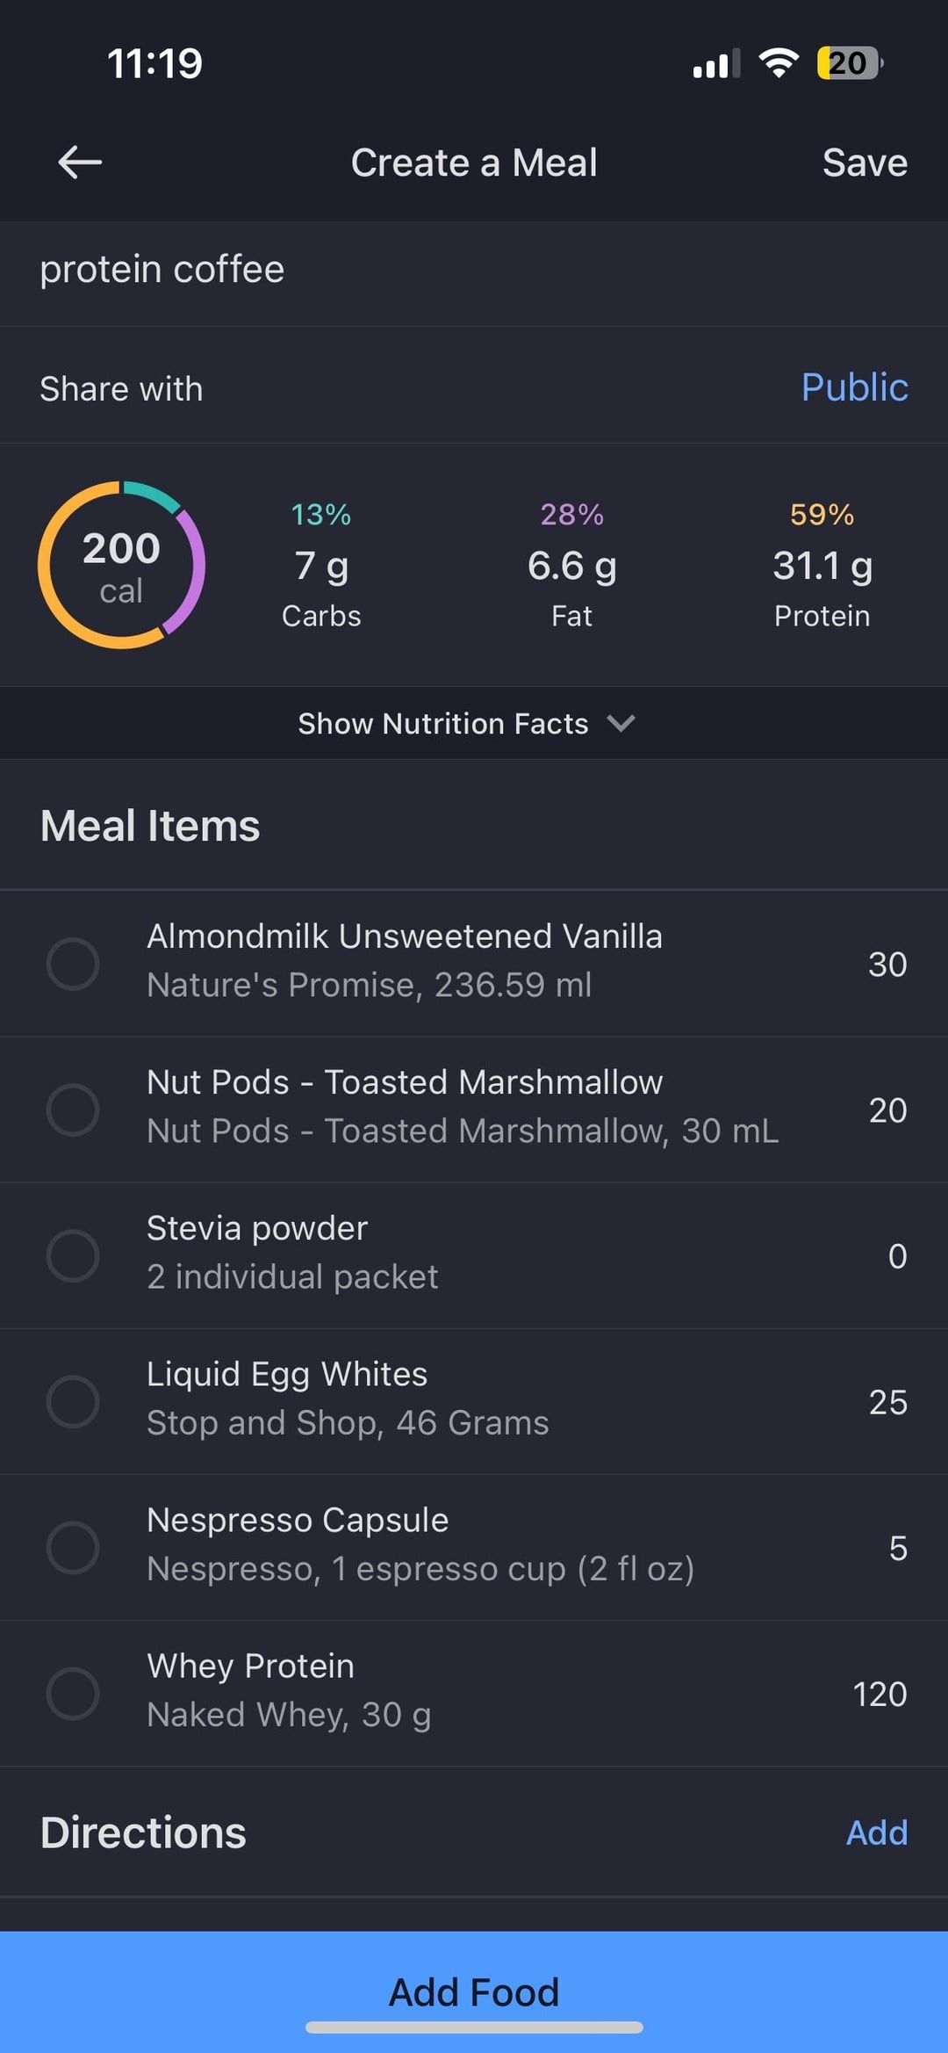Select the Nut Pods Toasted Marshmallow circle

(x=73, y=1110)
